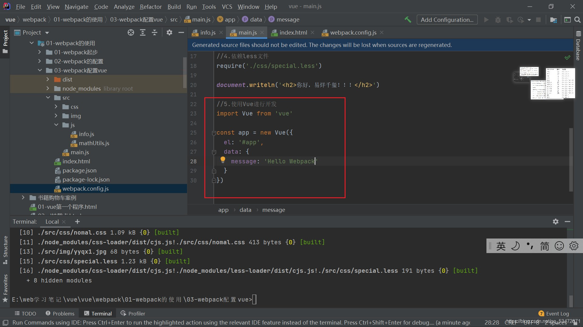Click main.js breadcrumb in navigation bar

coord(197,20)
